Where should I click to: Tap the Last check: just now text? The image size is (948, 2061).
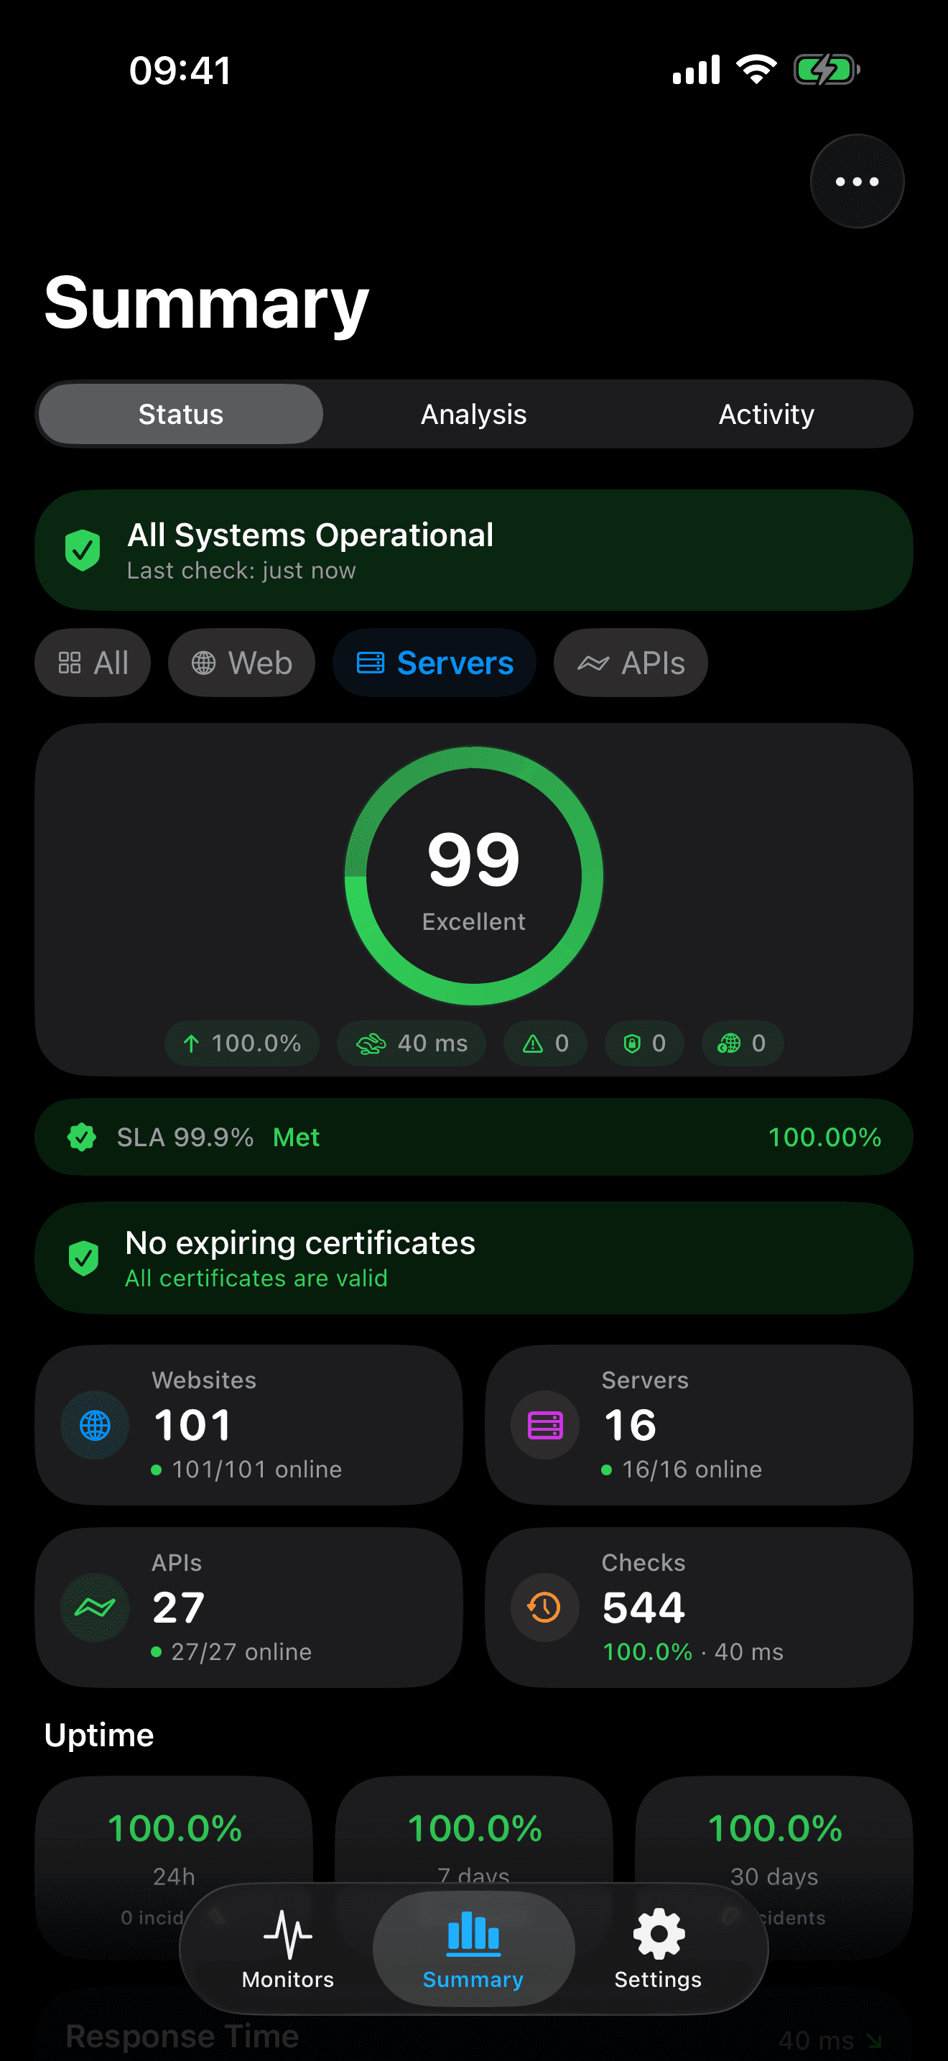pyautogui.click(x=241, y=571)
